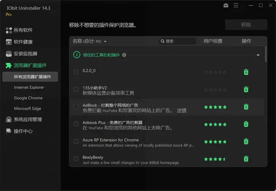Click the info circle beside 信任的工具栏和插件
The image size is (276, 191).
(77, 55)
